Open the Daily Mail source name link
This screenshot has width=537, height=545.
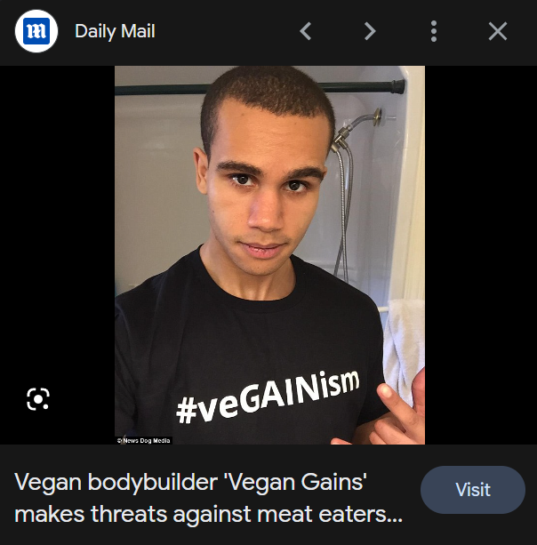point(115,31)
